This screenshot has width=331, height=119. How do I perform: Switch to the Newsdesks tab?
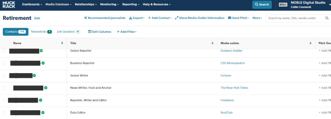click(x=41, y=32)
